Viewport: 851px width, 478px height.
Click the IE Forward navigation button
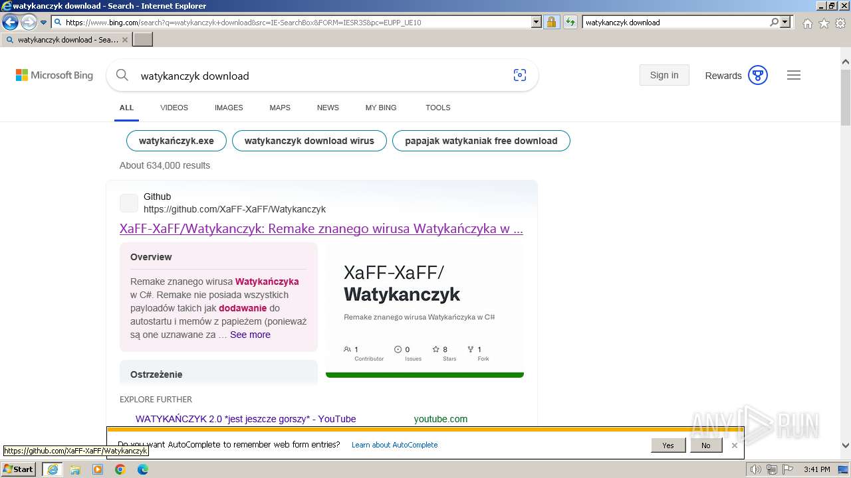coord(29,22)
